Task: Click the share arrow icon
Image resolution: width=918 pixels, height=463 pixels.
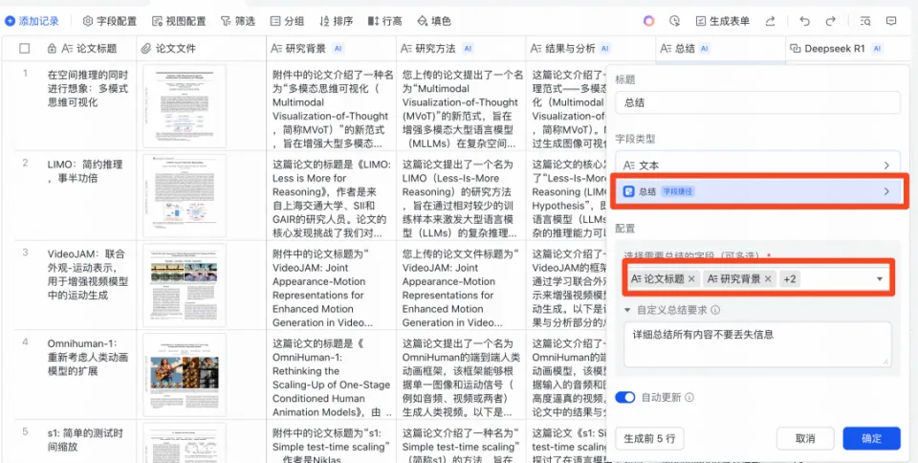Action: click(771, 21)
